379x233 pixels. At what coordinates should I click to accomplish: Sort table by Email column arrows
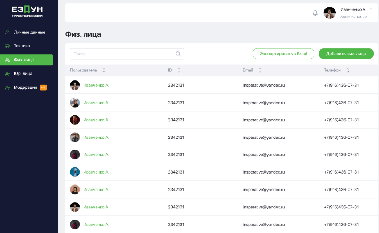(260, 71)
